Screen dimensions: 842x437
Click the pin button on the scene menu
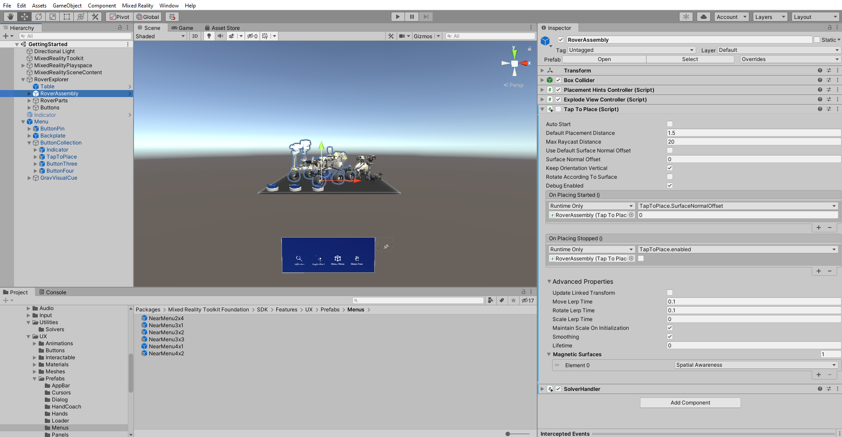[x=386, y=246]
